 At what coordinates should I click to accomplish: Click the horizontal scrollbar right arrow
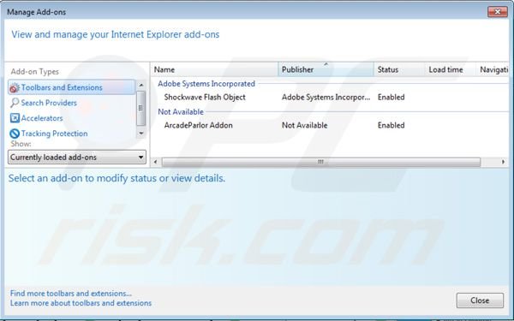click(504, 162)
